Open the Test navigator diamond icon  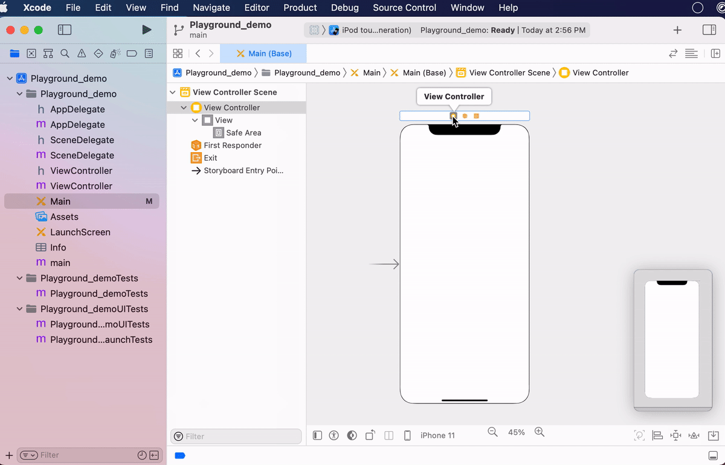click(98, 54)
